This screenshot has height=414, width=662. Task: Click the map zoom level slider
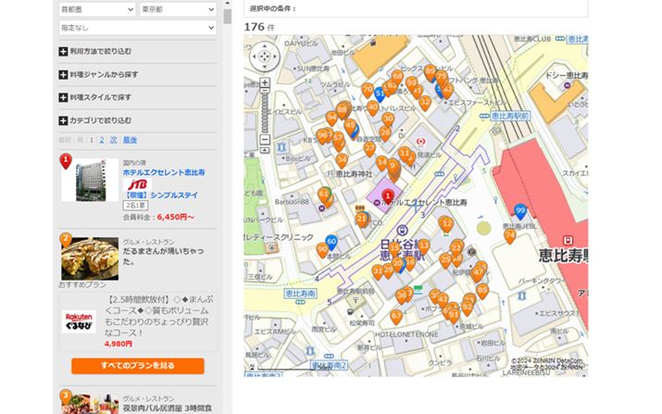click(x=264, y=110)
